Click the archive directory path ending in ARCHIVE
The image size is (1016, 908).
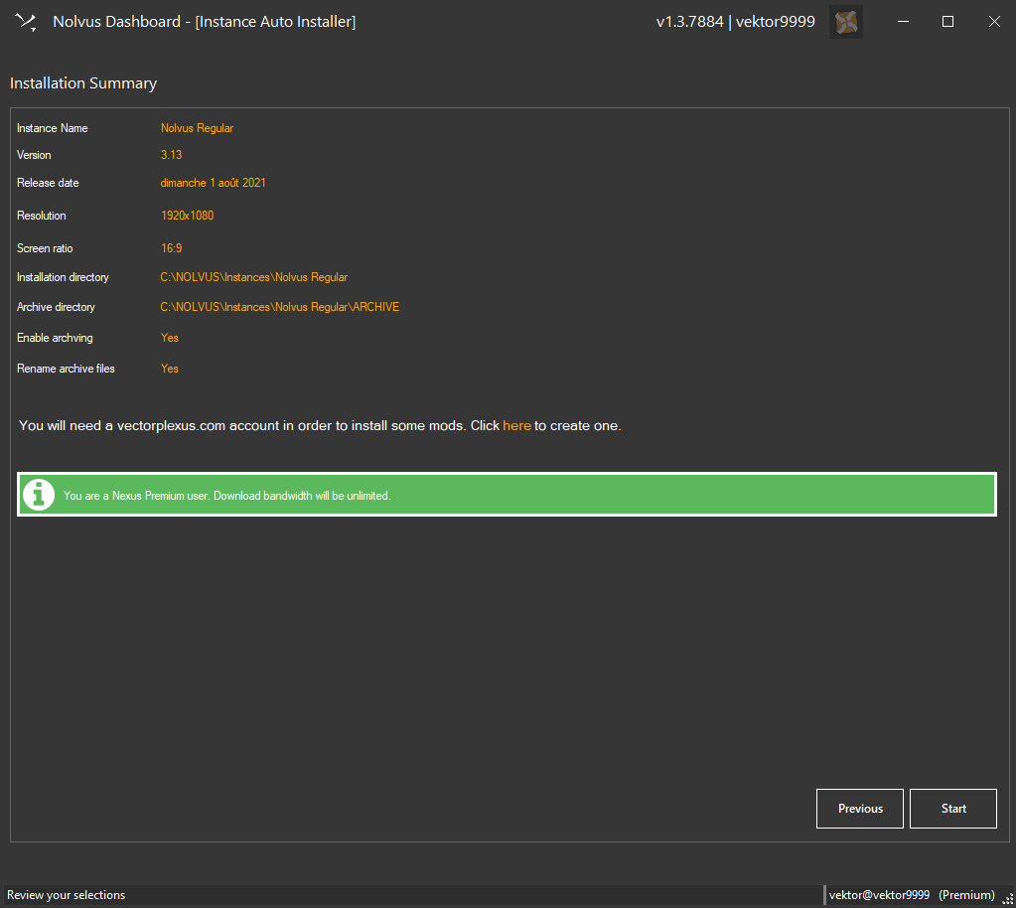tap(279, 307)
